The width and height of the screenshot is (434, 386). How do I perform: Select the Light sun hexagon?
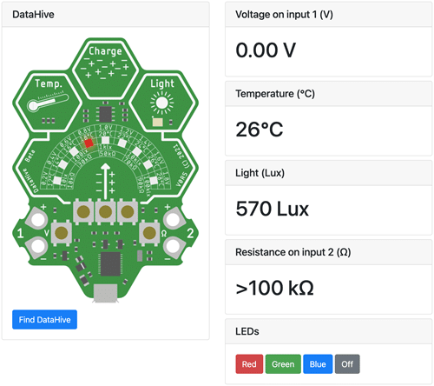pyautogui.click(x=162, y=102)
